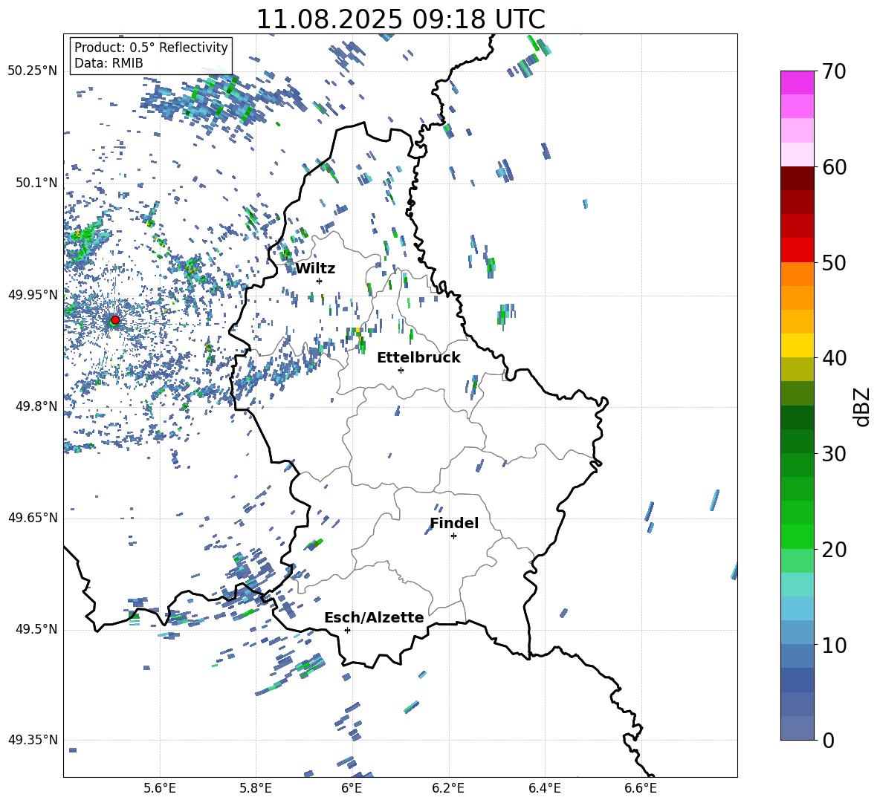Viewport: 880px width, 803px height.
Task: Click the 6.4°E longitude label
Action: tap(544, 788)
